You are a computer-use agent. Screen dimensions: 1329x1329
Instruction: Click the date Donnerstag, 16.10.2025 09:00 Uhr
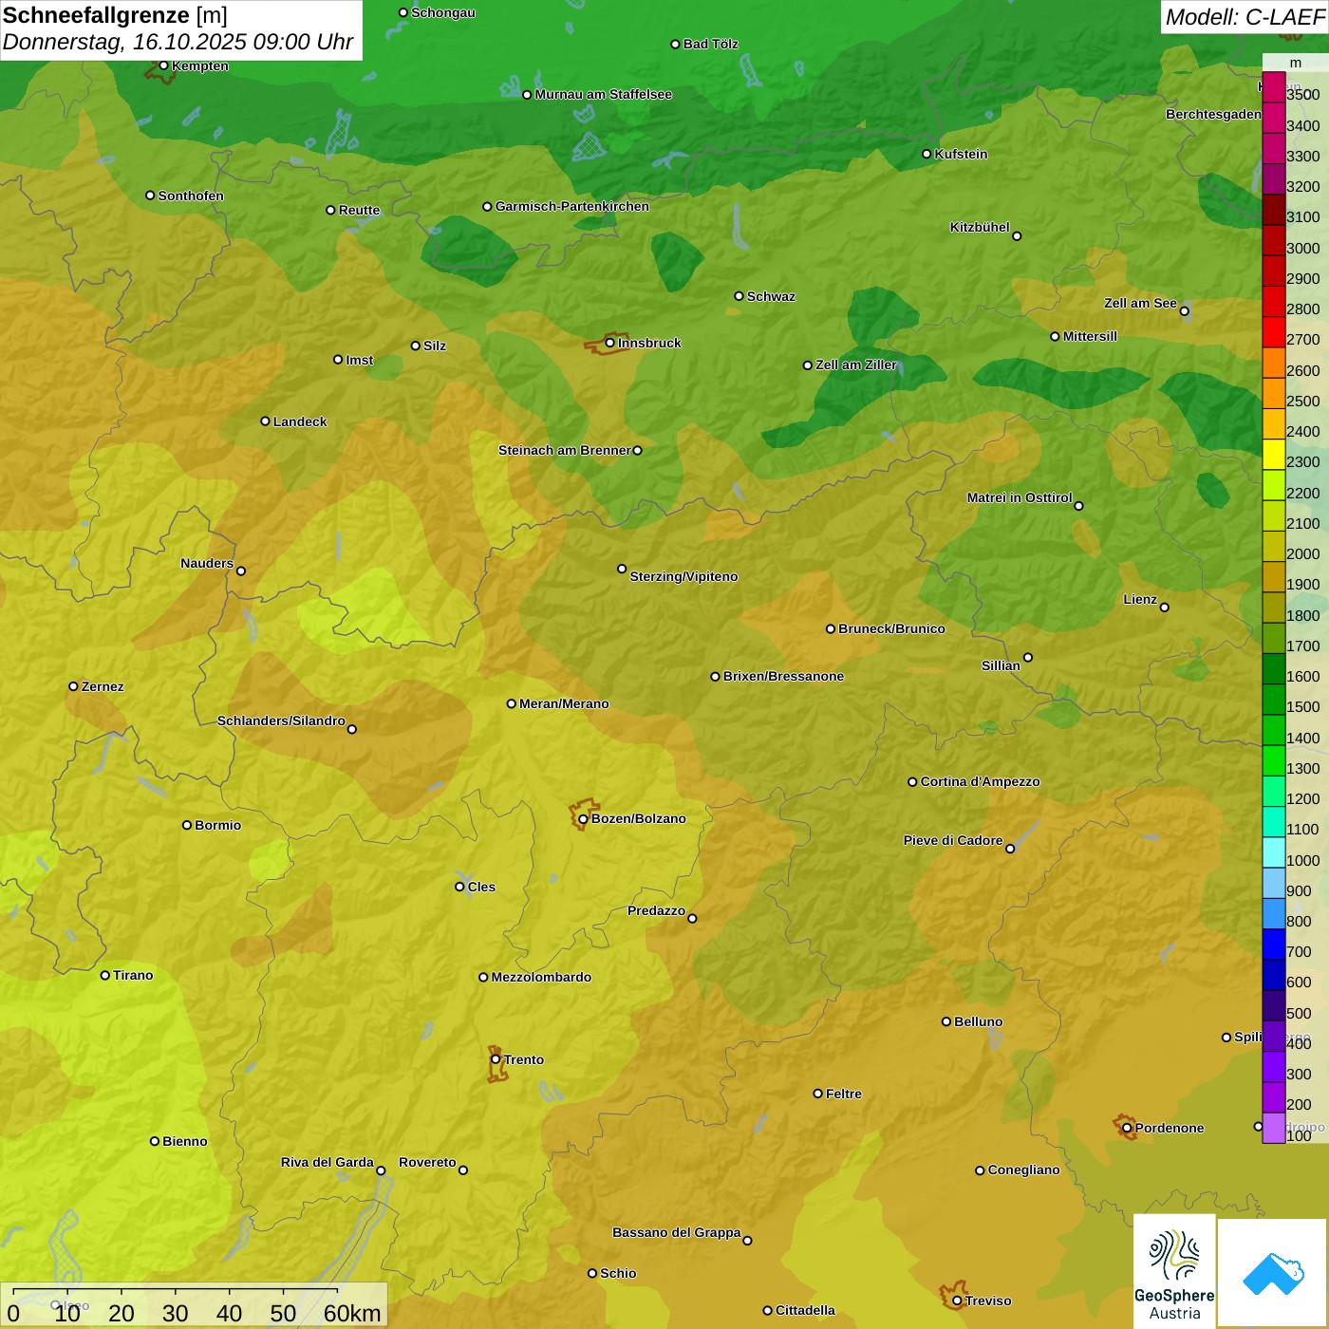click(178, 42)
